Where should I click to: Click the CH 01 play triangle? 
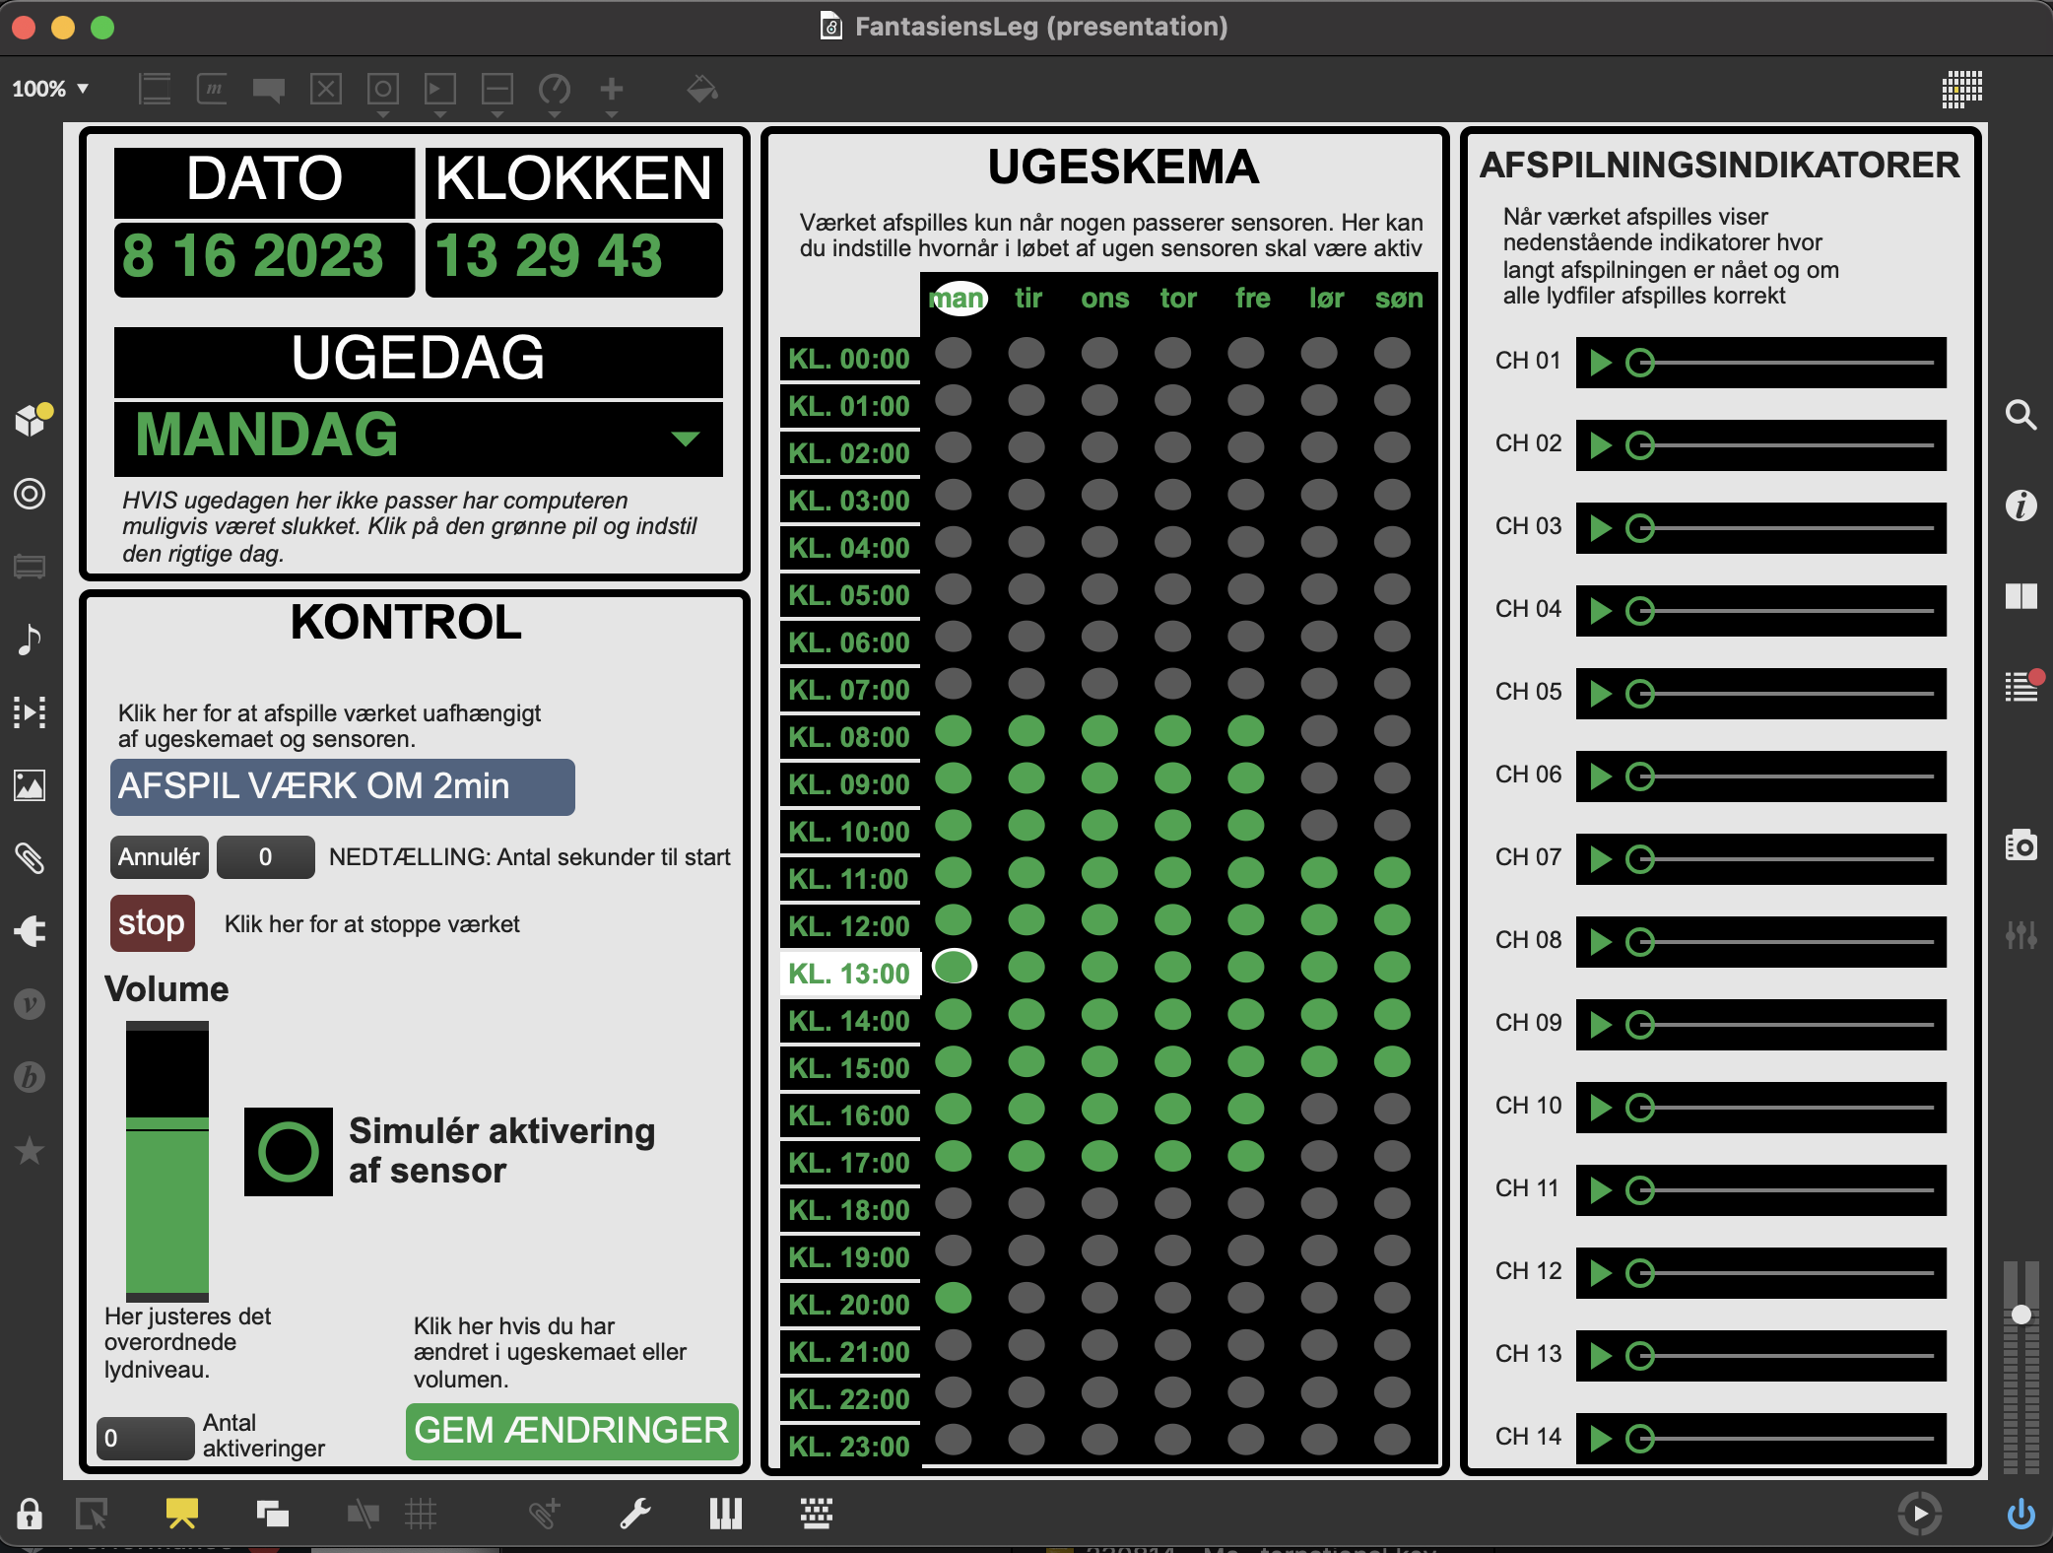(x=1601, y=363)
